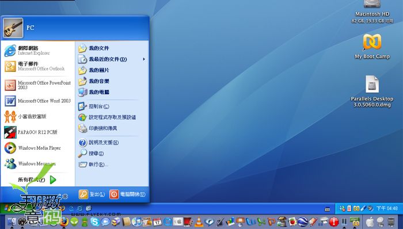Image resolution: width=403 pixels, height=229 pixels.
Task: Open QuickTime Player in the Dock
Action: point(168,222)
